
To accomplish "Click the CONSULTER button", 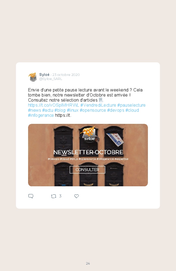I will click(87, 169).
